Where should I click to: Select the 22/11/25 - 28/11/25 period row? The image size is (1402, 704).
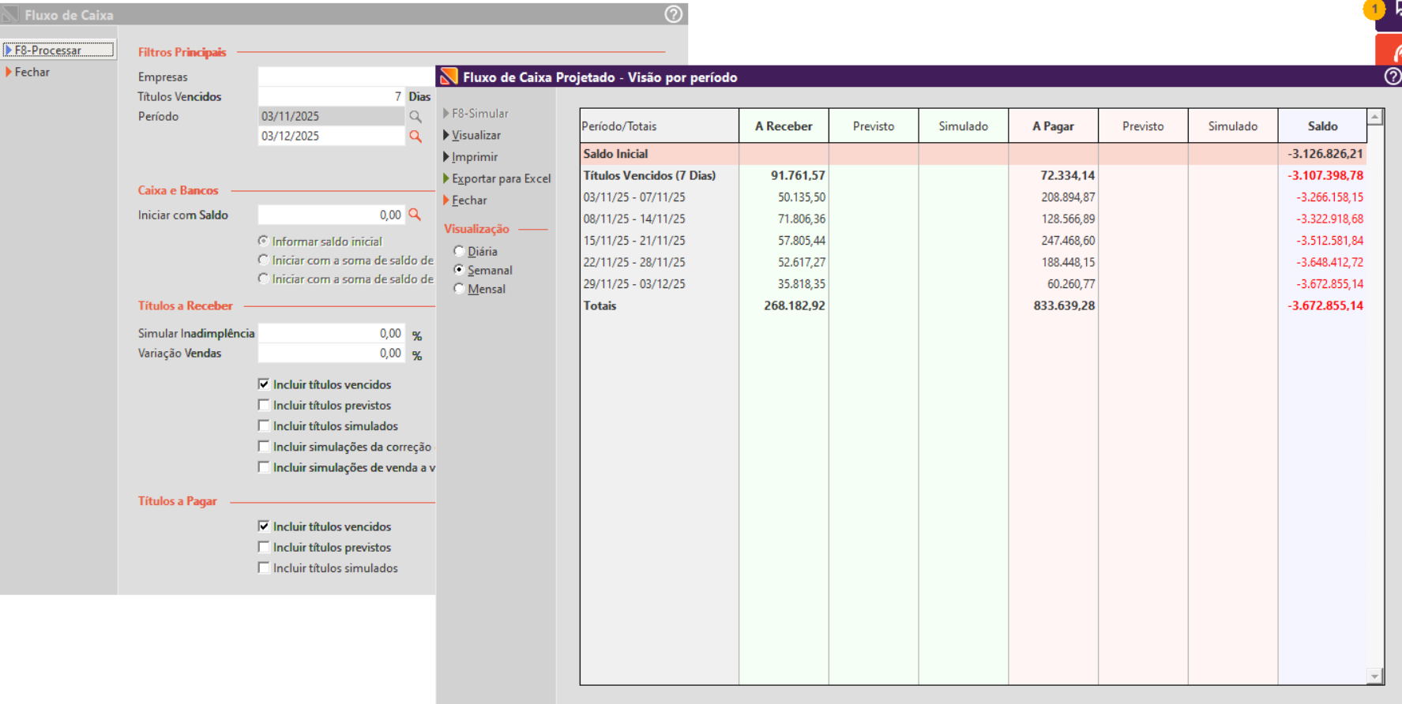coord(973,262)
